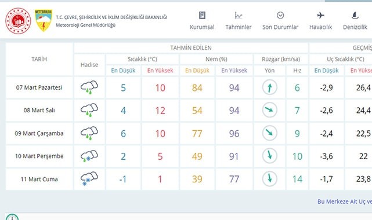Open the Kurumsal menu

(x=202, y=27)
